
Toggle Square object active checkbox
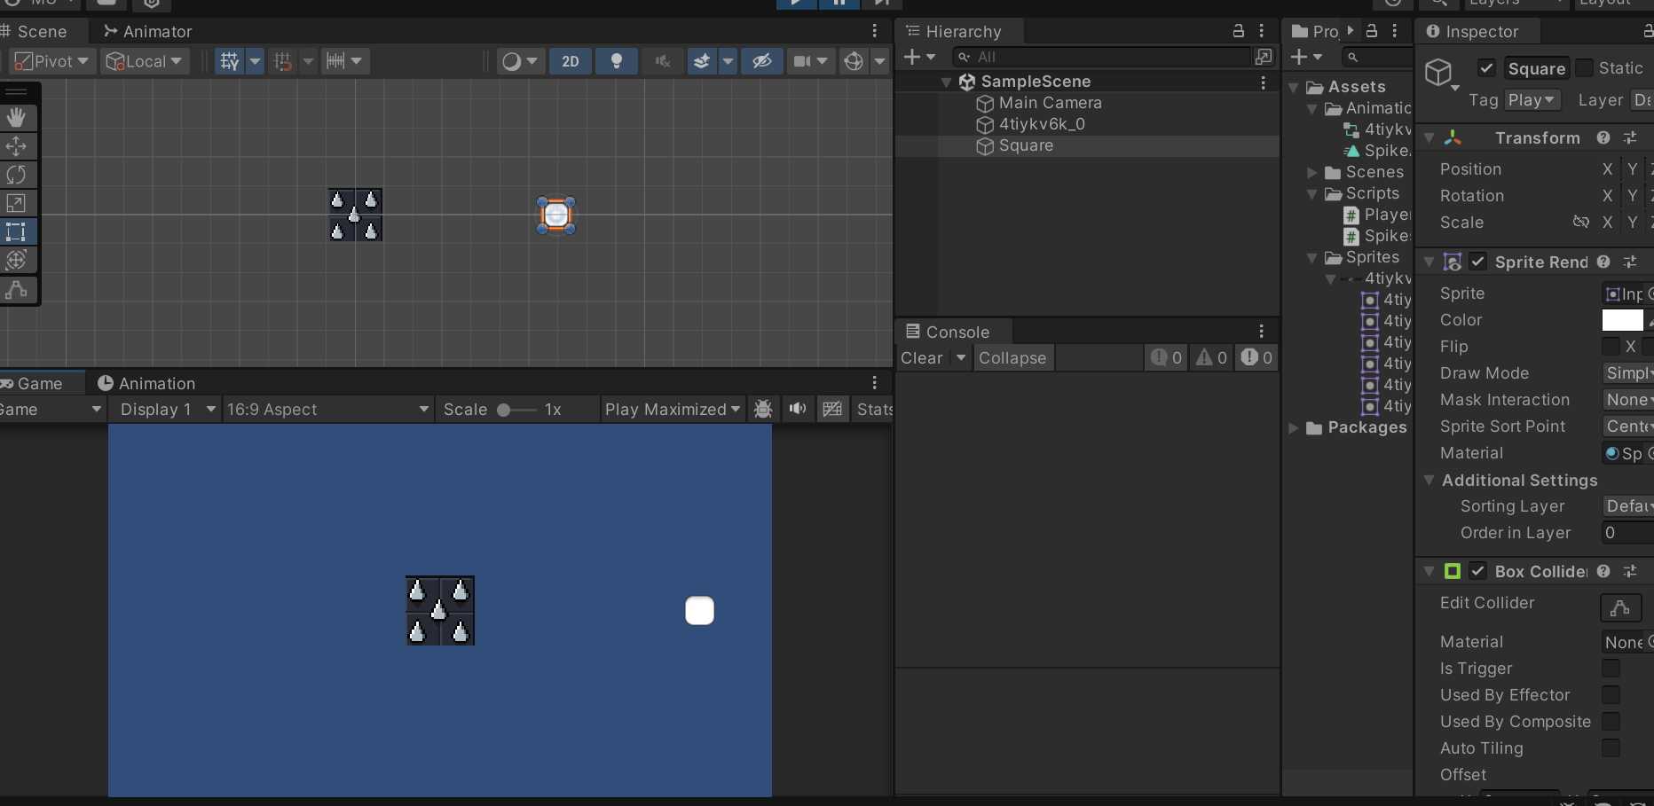tap(1487, 68)
